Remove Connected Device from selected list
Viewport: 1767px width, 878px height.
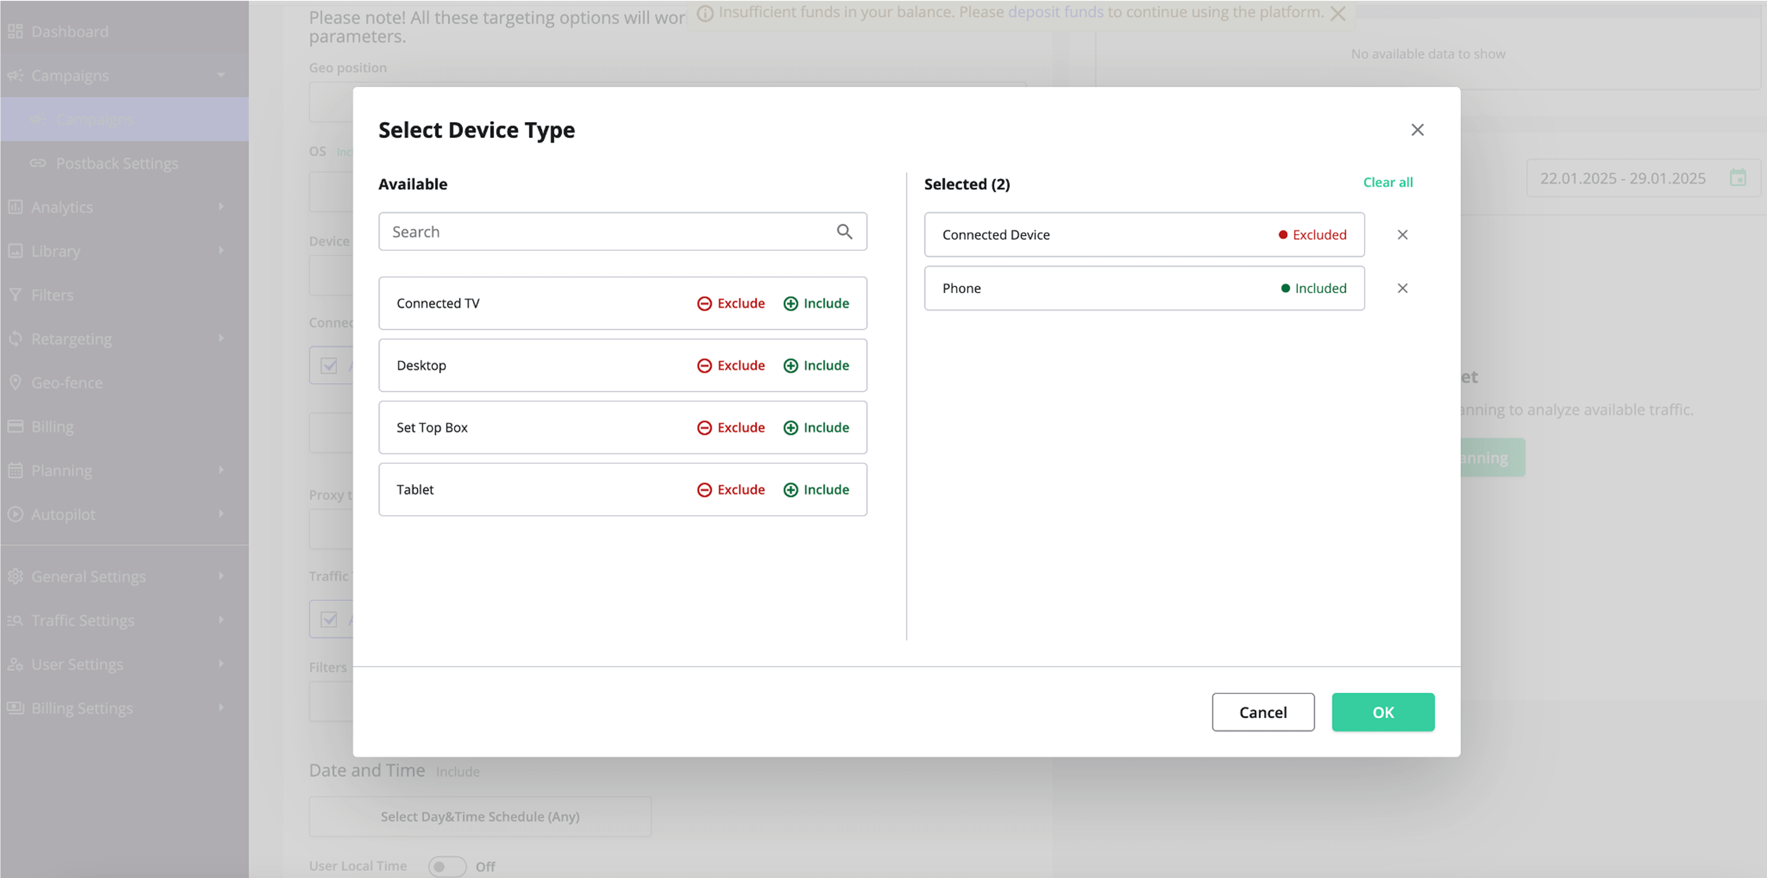(1402, 234)
